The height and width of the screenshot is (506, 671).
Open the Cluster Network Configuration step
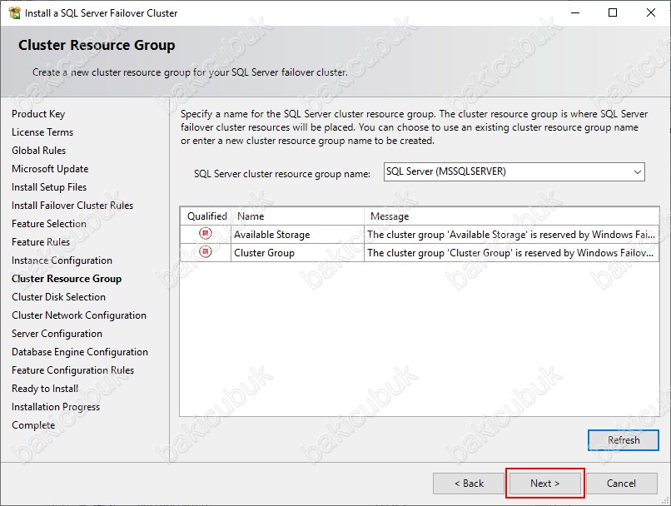click(x=79, y=315)
